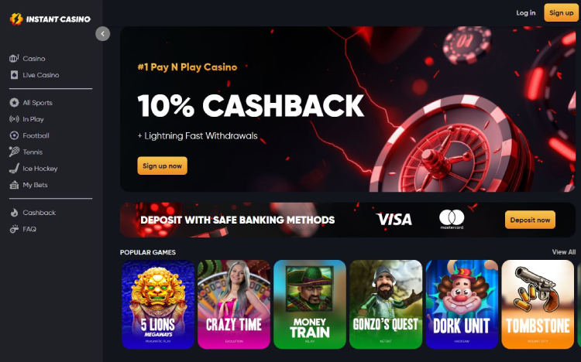Screen dimensions: 581x362
Task: Open the 5 Lions Megaways game thumbnail
Action: 158,304
